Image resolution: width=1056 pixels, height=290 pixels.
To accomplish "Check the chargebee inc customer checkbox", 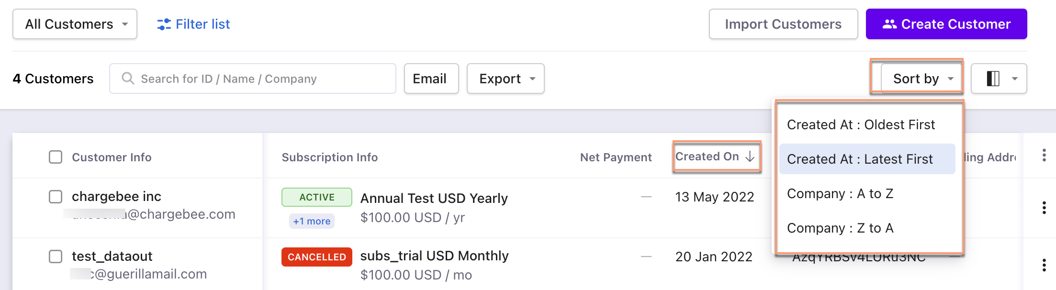I will point(56,197).
